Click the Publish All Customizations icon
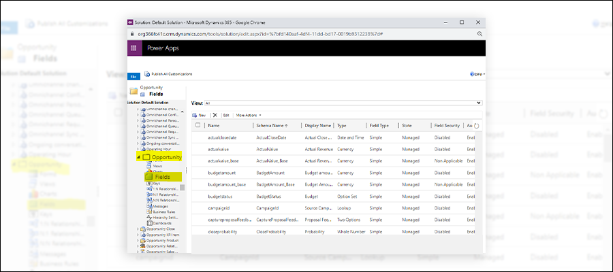The height and width of the screenshot is (272, 613). [147, 73]
